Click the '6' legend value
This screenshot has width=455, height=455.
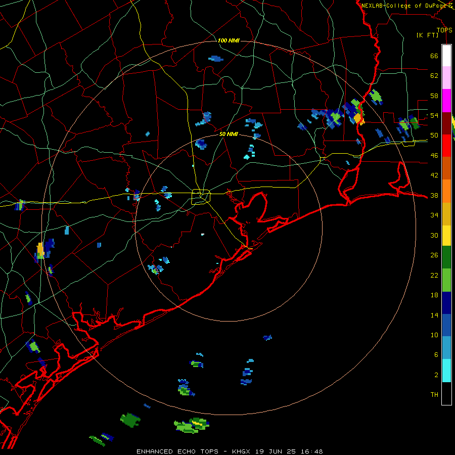(436, 354)
